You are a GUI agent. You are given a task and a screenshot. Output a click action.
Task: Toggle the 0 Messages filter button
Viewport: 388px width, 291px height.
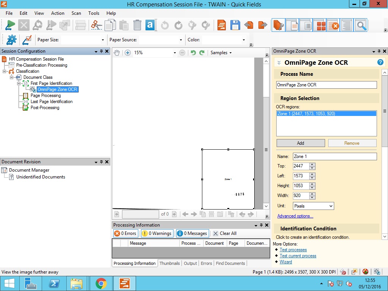point(192,233)
